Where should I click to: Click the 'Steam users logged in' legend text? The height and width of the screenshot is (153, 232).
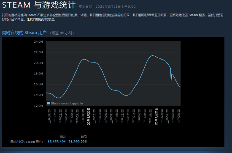(67, 103)
